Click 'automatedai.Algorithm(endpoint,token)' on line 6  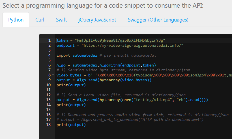click(114, 65)
